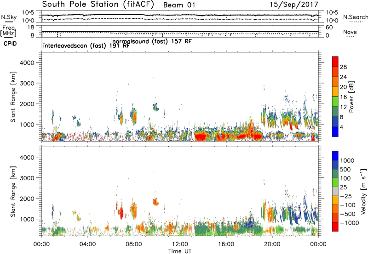Click the date '15/Sep/2017'
The height and width of the screenshot is (254, 368).
click(x=294, y=5)
